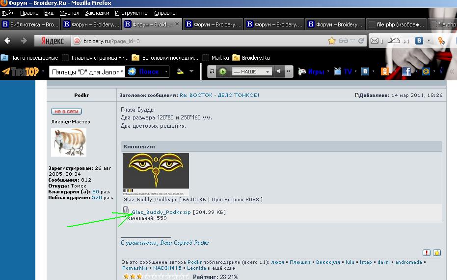Report the post with the exclamation icon

(x=427, y=253)
